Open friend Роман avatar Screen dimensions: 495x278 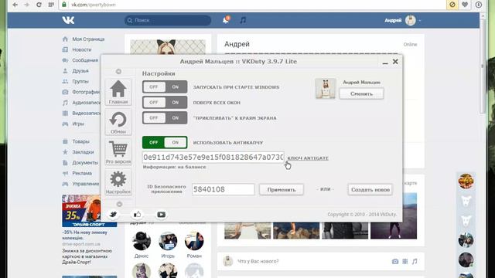(x=194, y=241)
